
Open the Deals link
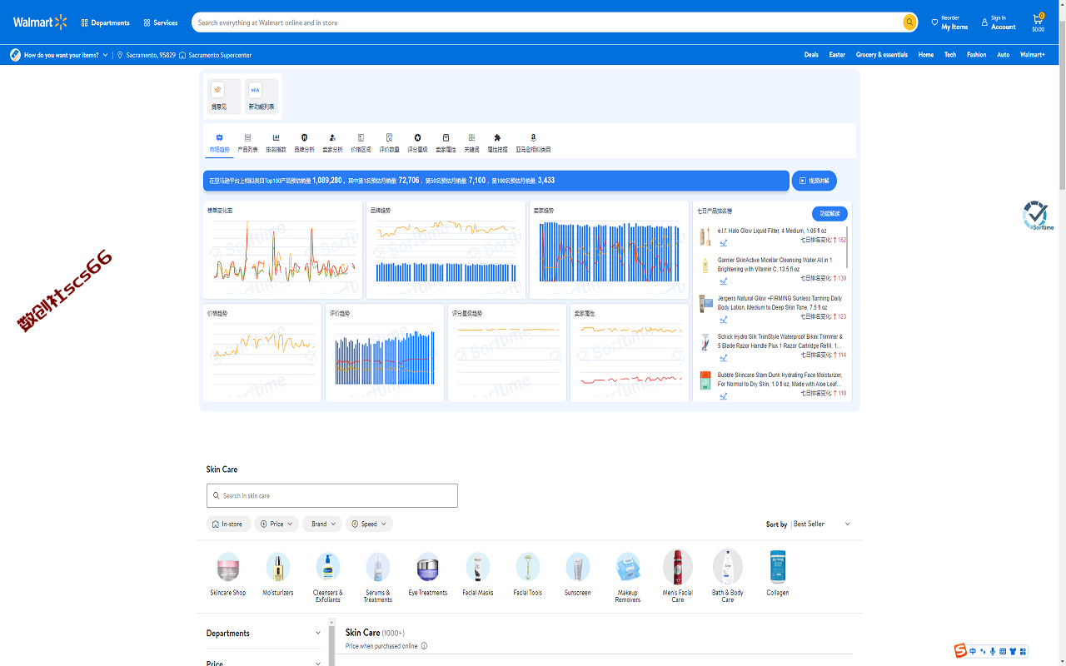811,55
